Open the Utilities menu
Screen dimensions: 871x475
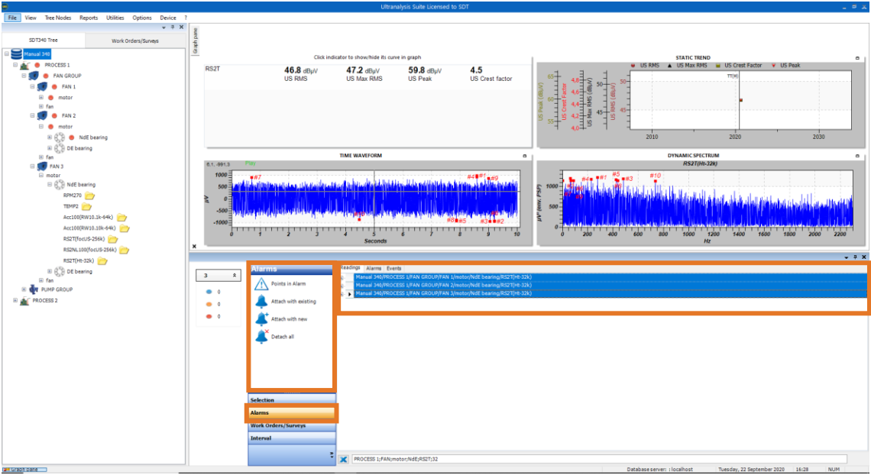point(115,17)
